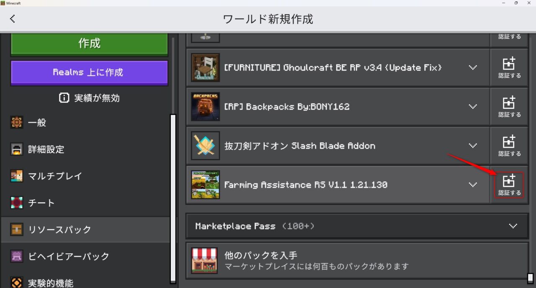Image resolution: width=536 pixels, height=288 pixels.
Task: Click the ワールド新規作成 heading
Action: [x=268, y=19]
